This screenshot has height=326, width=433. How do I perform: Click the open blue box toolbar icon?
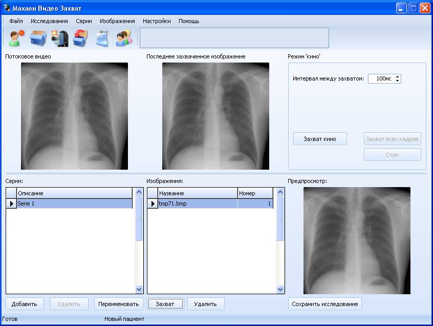(38, 38)
